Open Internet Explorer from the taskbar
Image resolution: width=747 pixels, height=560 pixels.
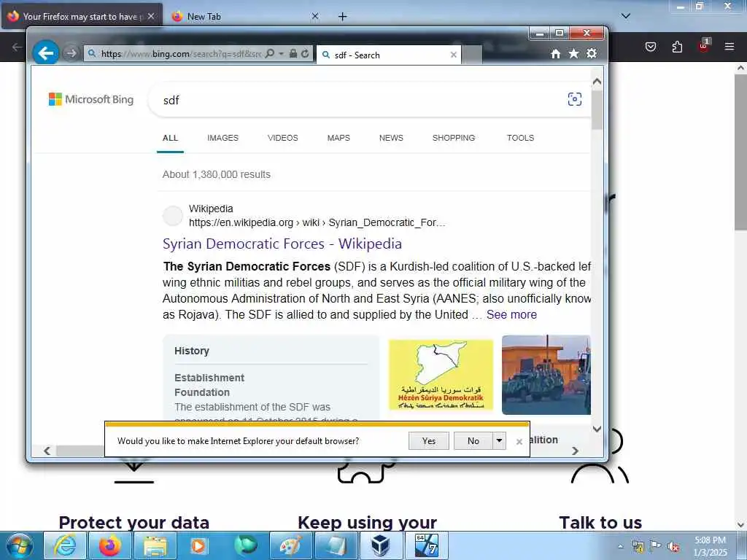click(x=65, y=546)
